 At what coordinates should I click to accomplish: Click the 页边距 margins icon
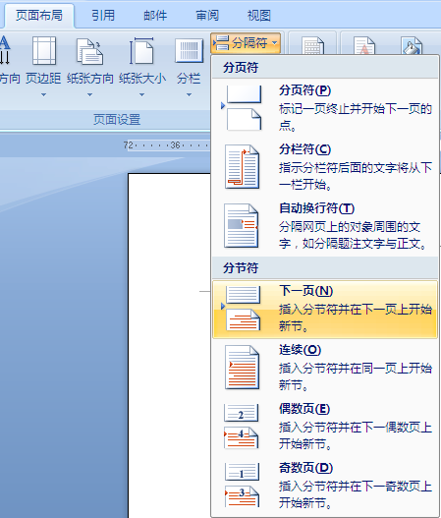click(x=43, y=50)
